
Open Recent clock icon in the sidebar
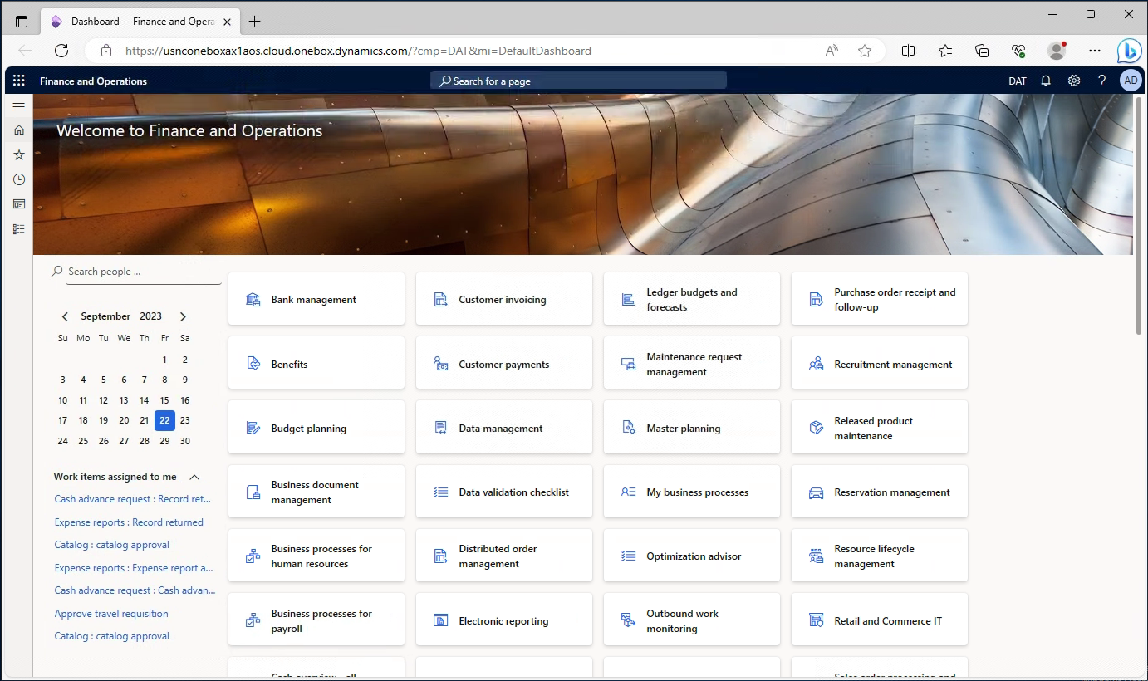tap(18, 179)
